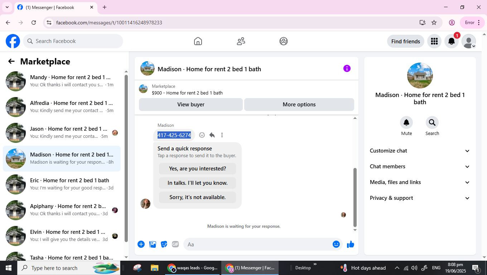Send quick response 'Sorry, it's not available.'
This screenshot has height=275, width=487.
point(197,197)
